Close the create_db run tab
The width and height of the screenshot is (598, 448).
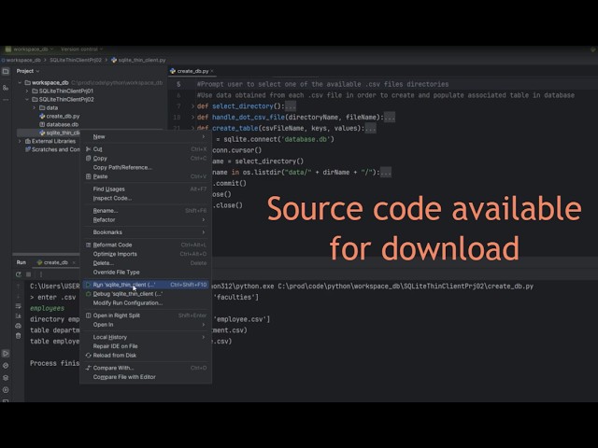(74, 262)
